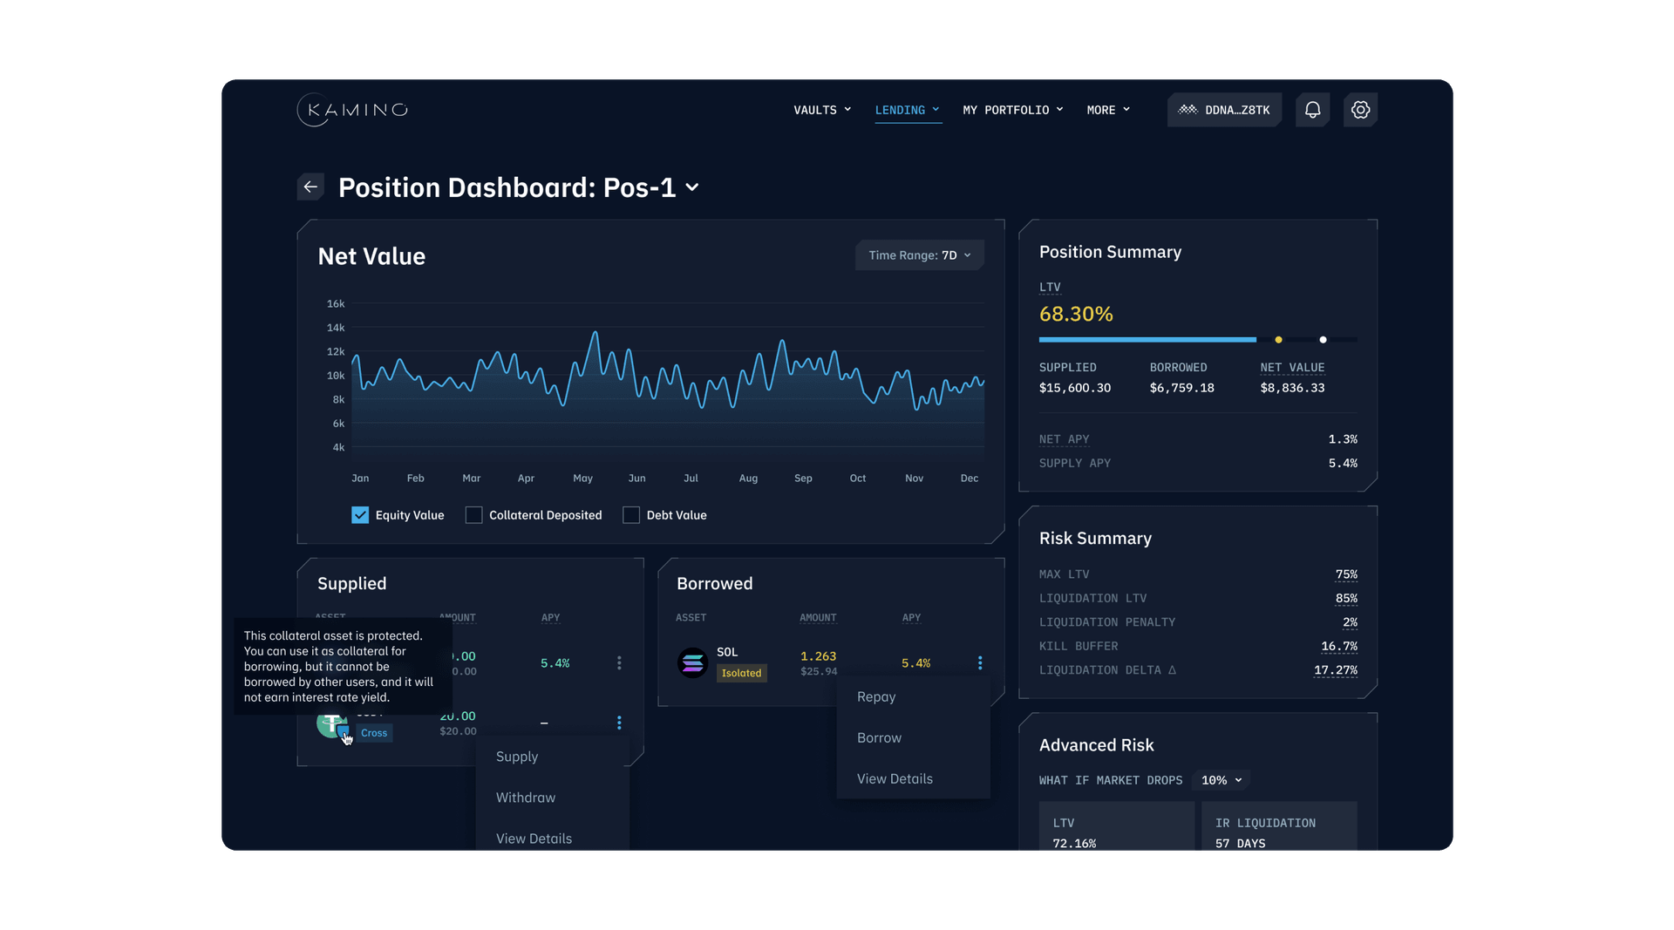Change the Time Range 7D dropdown
This screenshot has width=1674, height=930.
click(919, 255)
